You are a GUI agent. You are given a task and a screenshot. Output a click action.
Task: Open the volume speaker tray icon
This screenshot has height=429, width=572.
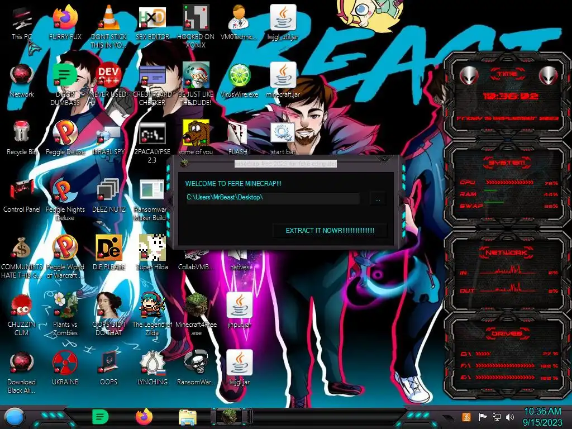pyautogui.click(x=510, y=417)
